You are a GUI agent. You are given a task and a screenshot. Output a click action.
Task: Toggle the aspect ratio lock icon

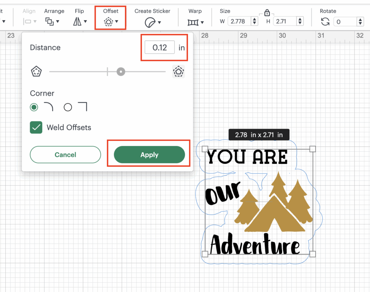[267, 13]
